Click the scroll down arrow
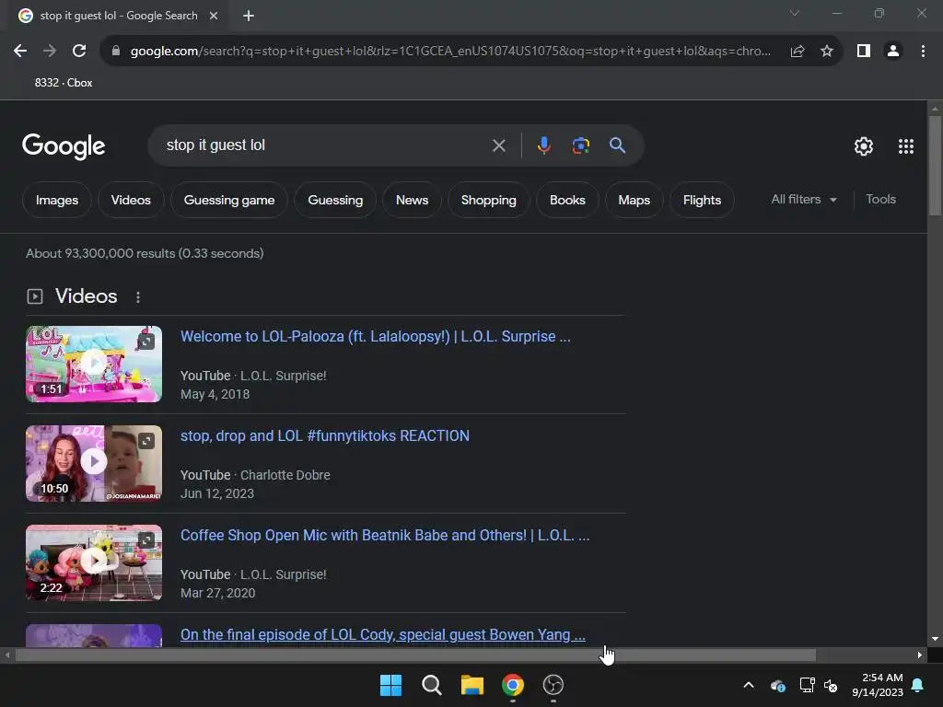 (x=935, y=639)
